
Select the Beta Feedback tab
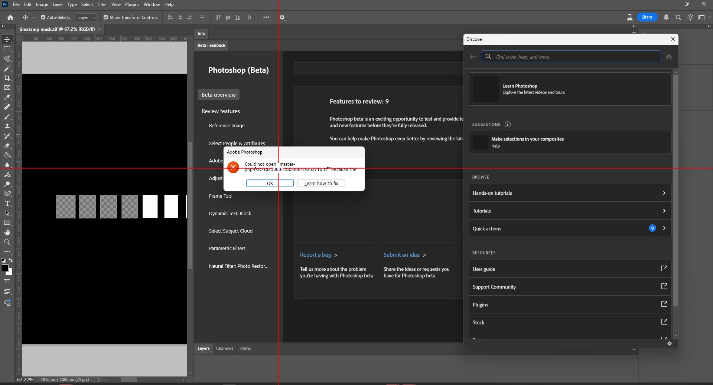(x=211, y=45)
